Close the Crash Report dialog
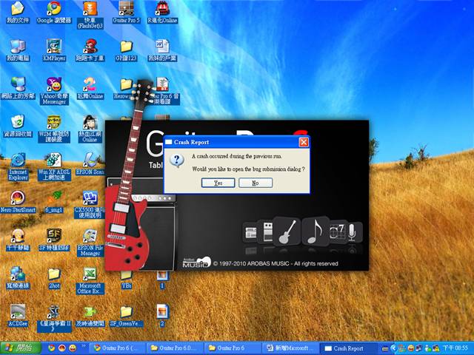Viewport: 474px width, 355px height. pos(304,142)
